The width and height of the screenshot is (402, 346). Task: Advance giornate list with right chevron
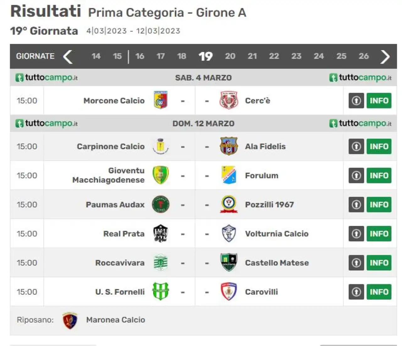pos(385,57)
